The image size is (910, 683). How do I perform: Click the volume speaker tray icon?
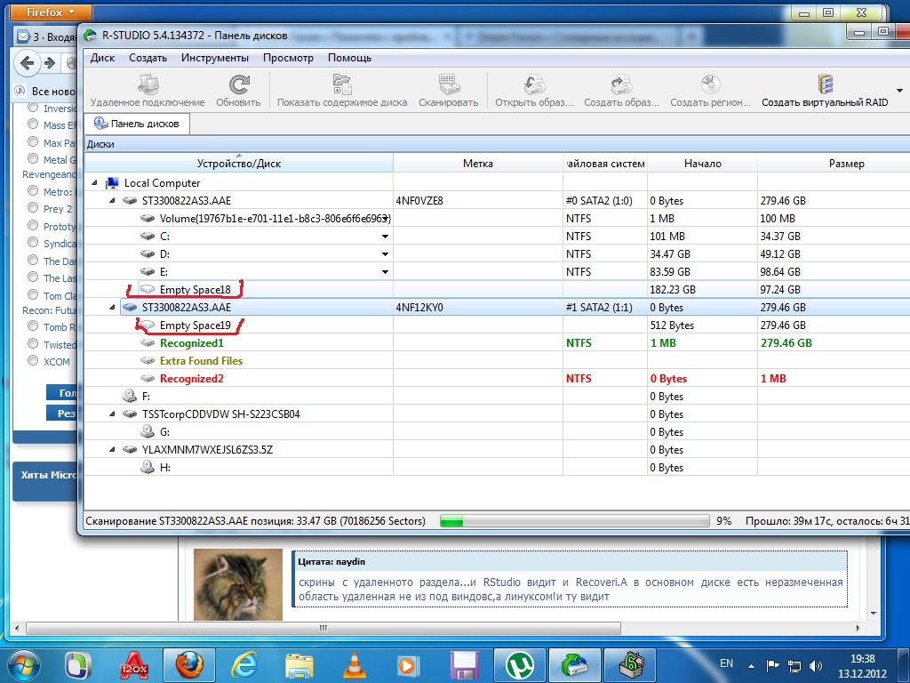[x=815, y=665]
